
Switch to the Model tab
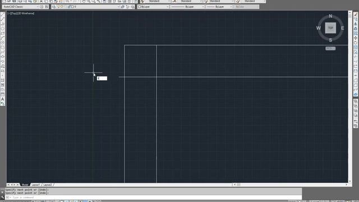coord(25,185)
